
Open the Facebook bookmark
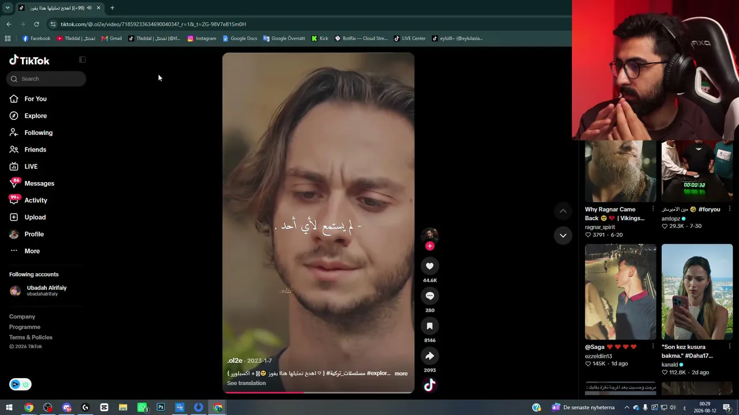[36, 39]
